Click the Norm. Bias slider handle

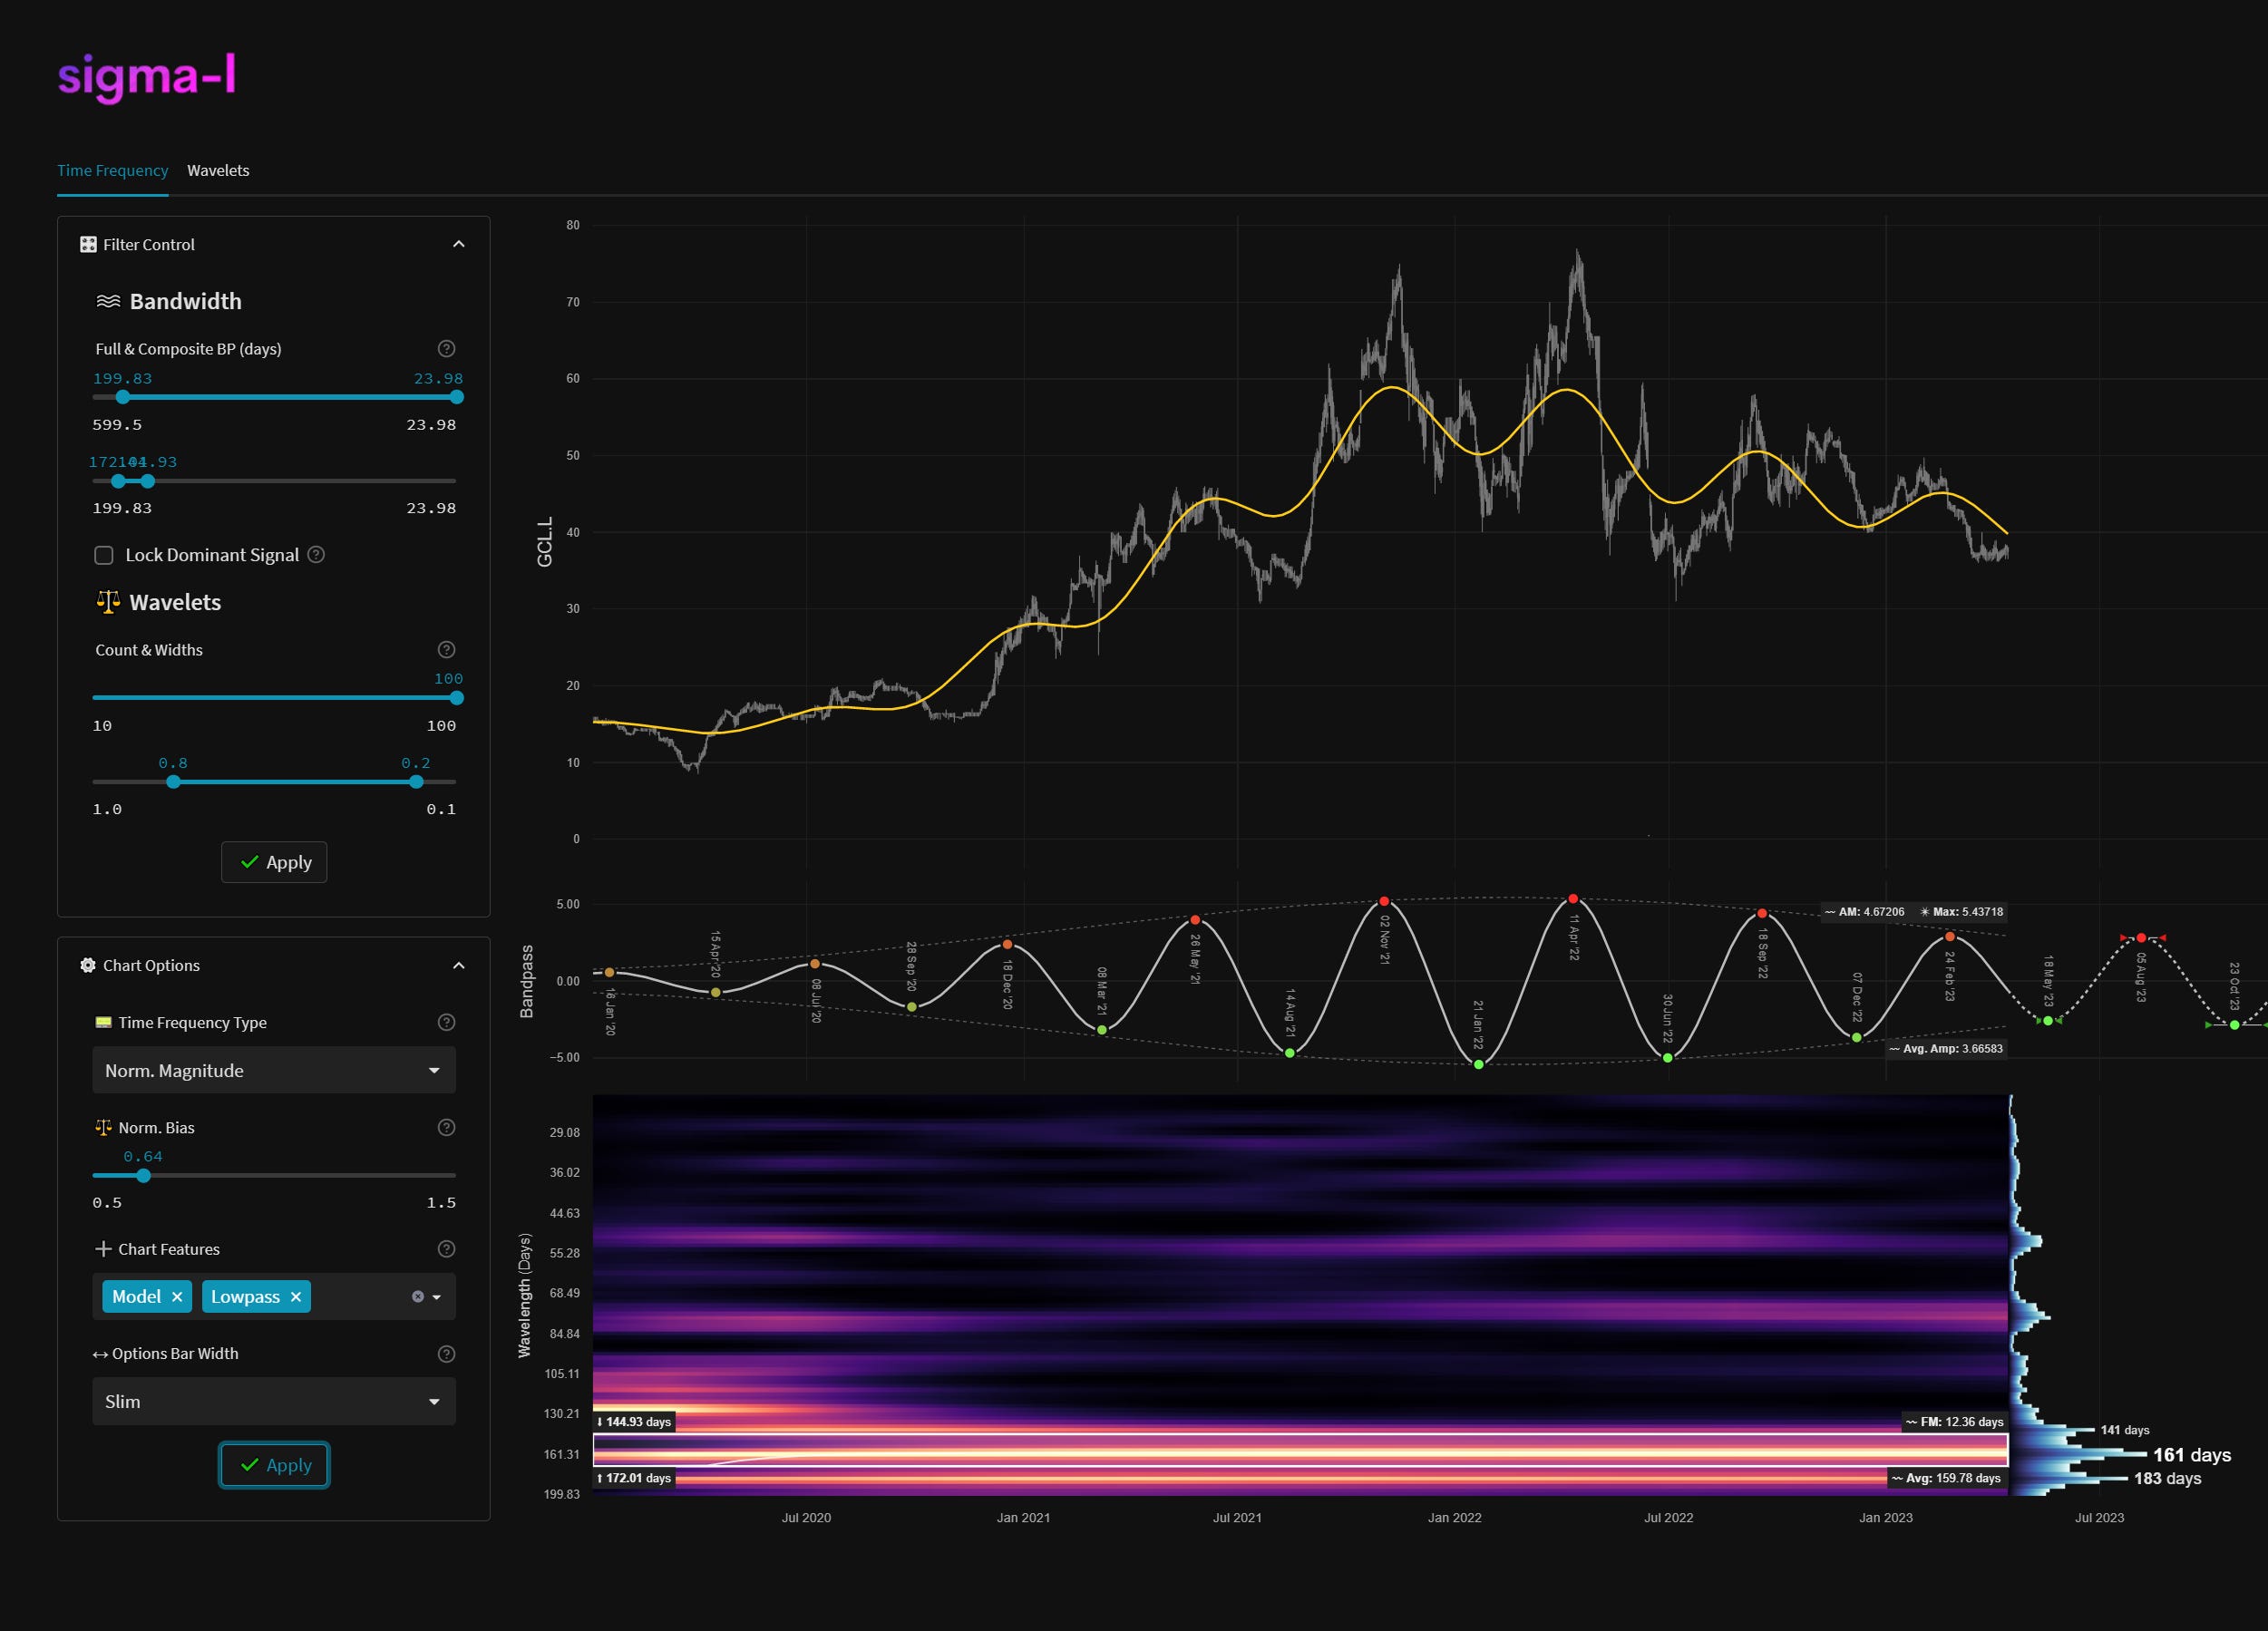pyautogui.click(x=143, y=1176)
